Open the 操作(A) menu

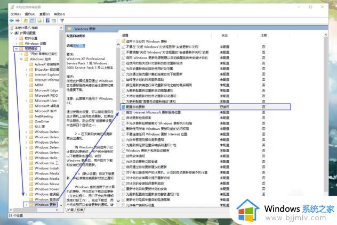[x=30, y=14]
